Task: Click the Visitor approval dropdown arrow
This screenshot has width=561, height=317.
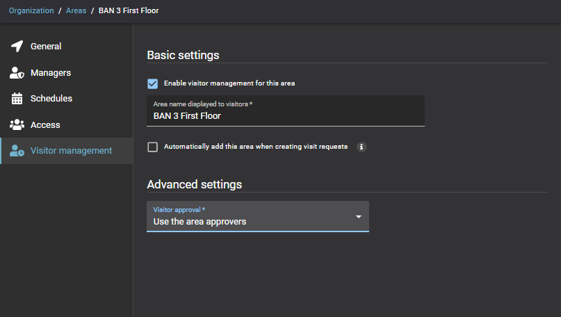Action: click(x=359, y=216)
